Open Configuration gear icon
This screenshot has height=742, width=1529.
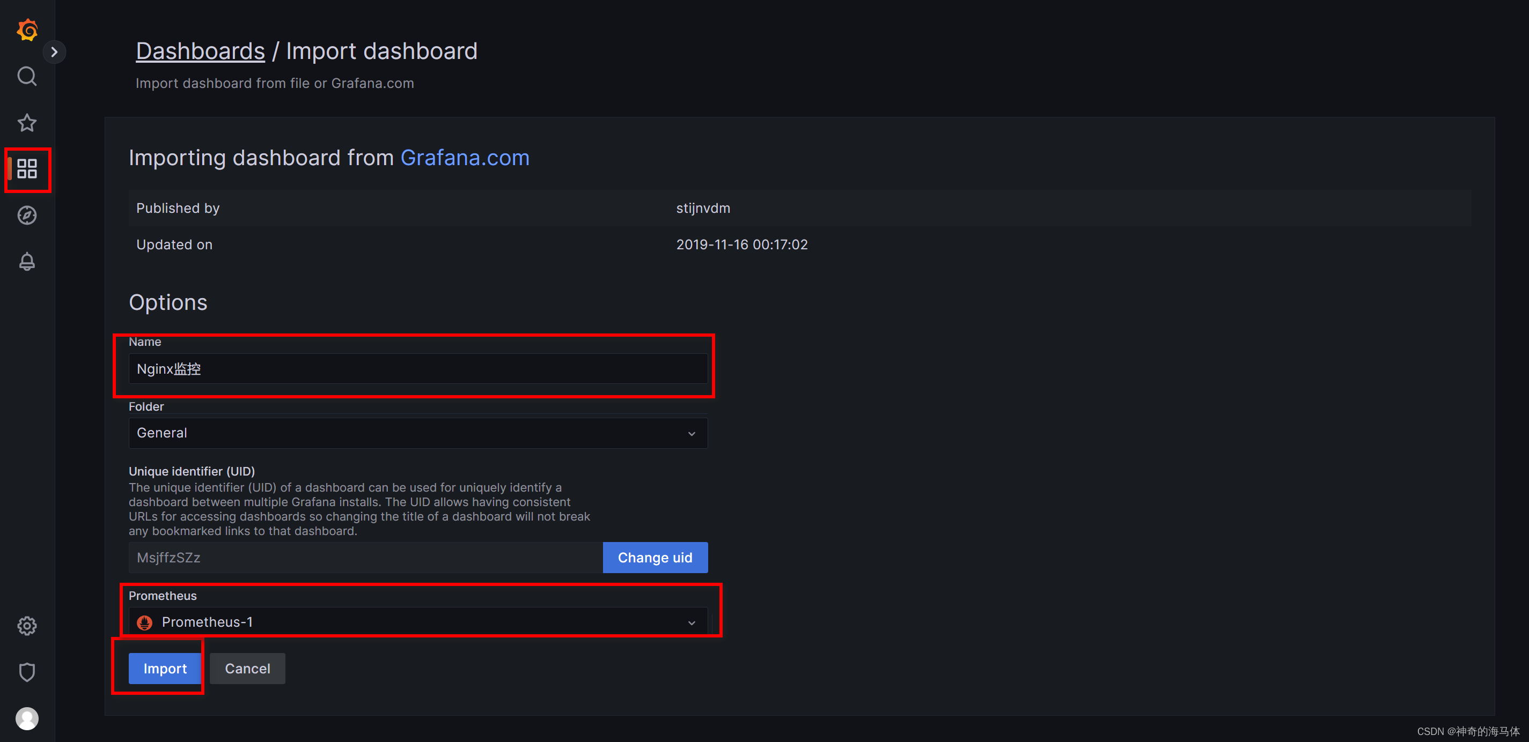coord(27,626)
